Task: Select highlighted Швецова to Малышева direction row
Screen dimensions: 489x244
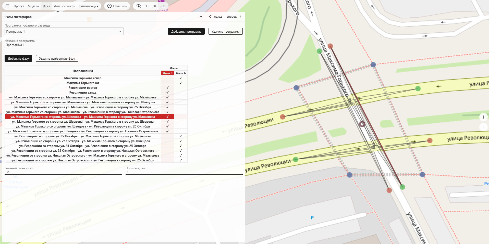Action: pos(83,117)
